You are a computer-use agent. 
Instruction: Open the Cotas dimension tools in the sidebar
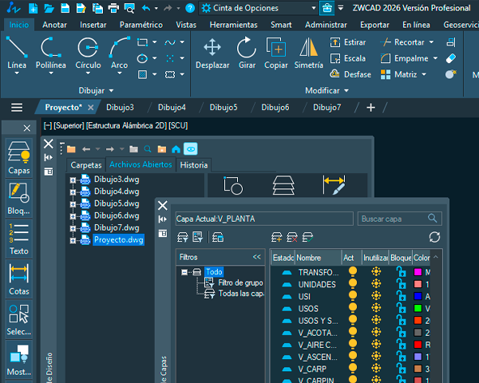tap(18, 278)
